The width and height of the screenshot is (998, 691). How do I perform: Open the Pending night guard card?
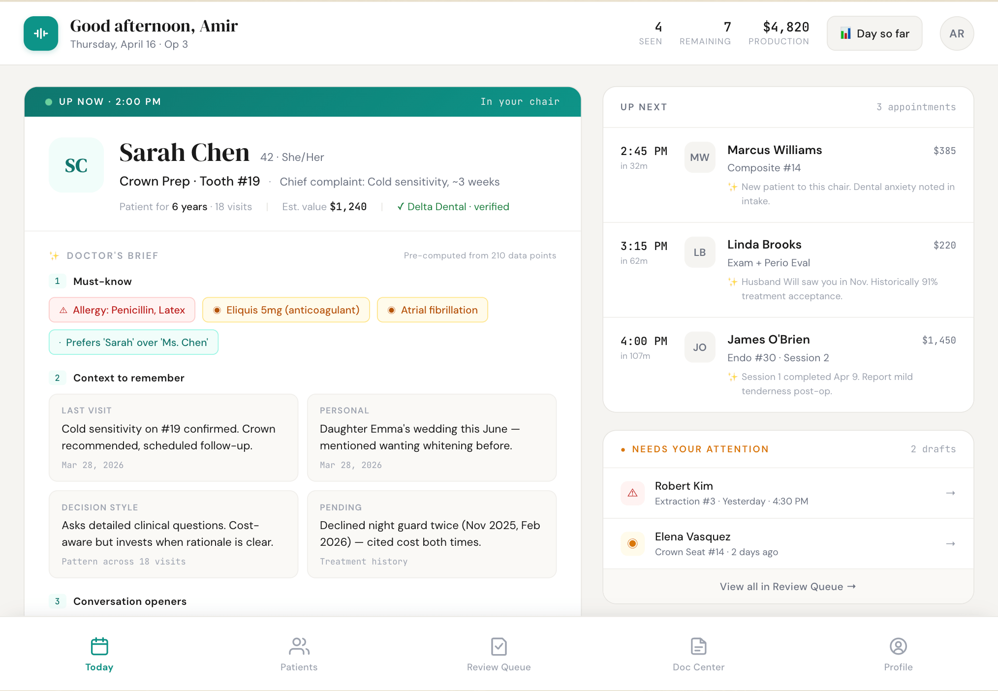tap(432, 534)
